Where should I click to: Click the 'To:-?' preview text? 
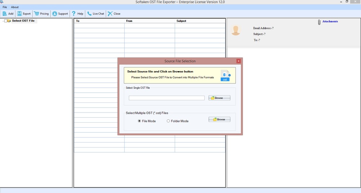tap(257, 40)
